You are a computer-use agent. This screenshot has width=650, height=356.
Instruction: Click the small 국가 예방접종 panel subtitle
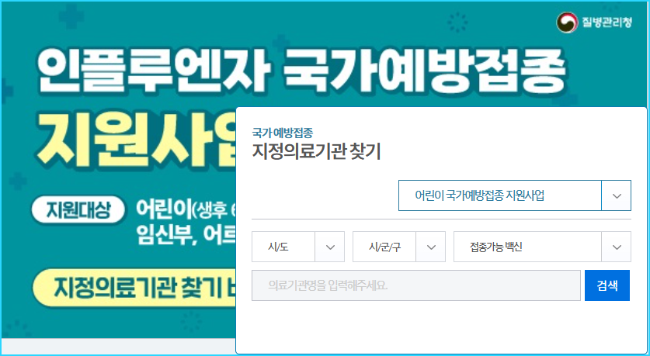[282, 133]
